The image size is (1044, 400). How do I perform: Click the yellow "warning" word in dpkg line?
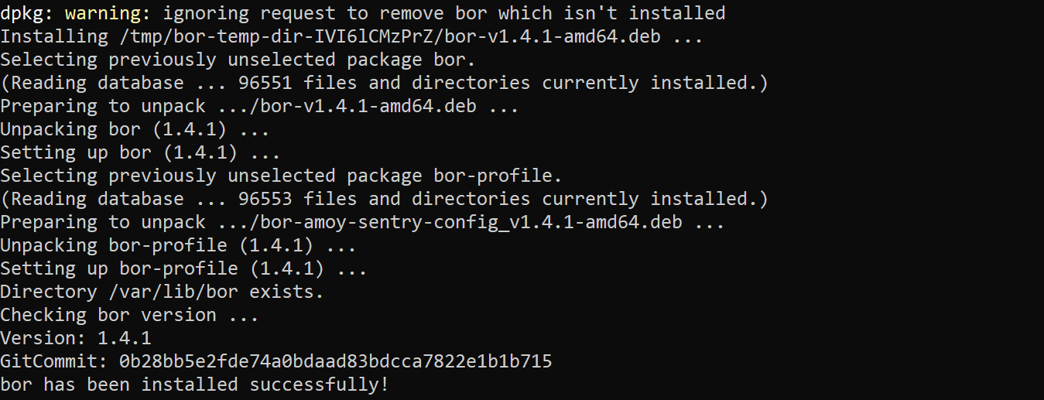click(102, 13)
